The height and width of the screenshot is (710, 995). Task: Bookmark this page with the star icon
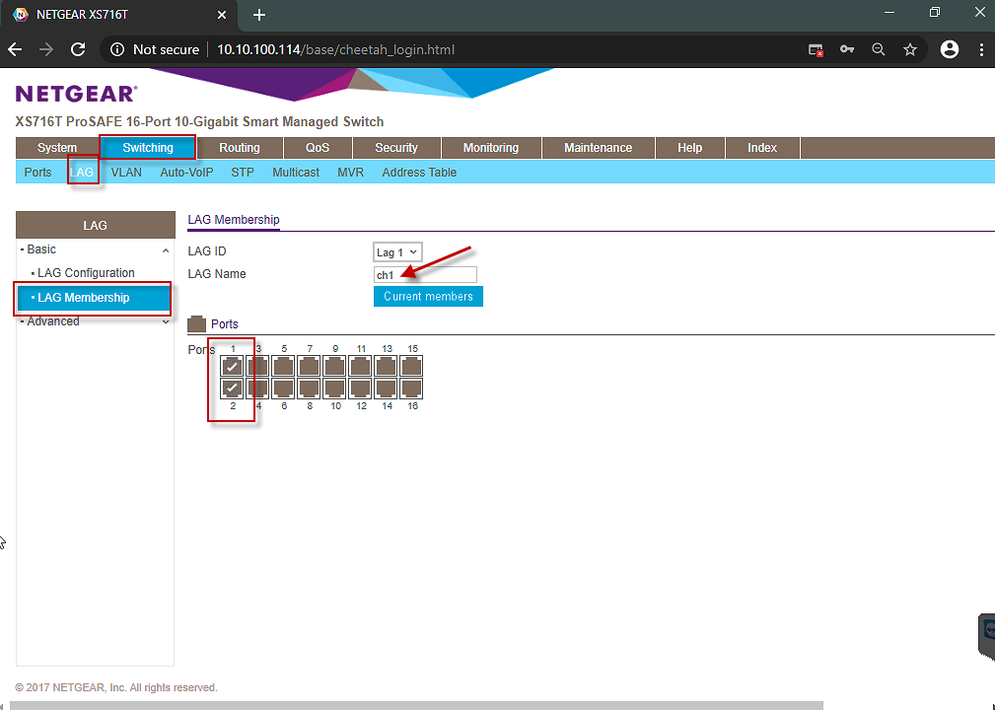click(x=910, y=49)
